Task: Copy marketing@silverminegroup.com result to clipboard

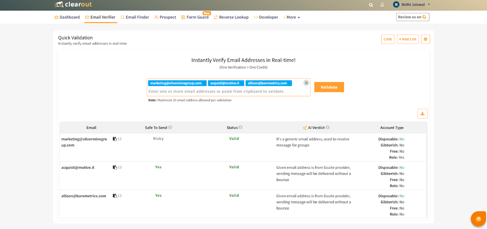Action: (115, 139)
